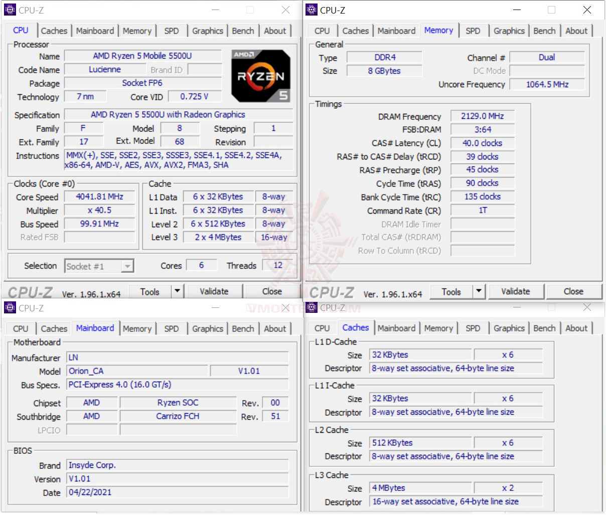This screenshot has height=515, width=606.
Task: Select the Memory tab in the Motherboard window
Action: (137, 328)
